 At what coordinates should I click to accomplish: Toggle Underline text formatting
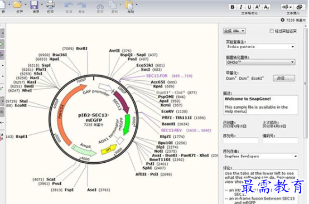tap(249, 7)
